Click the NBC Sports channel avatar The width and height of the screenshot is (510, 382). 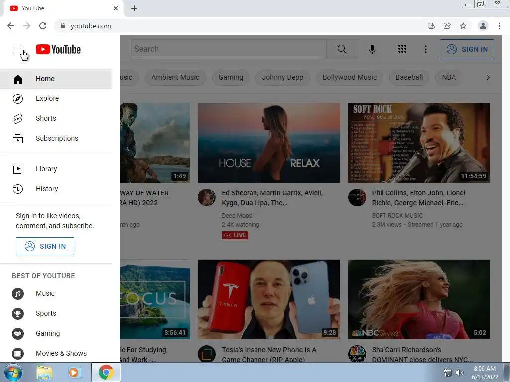[357, 354]
